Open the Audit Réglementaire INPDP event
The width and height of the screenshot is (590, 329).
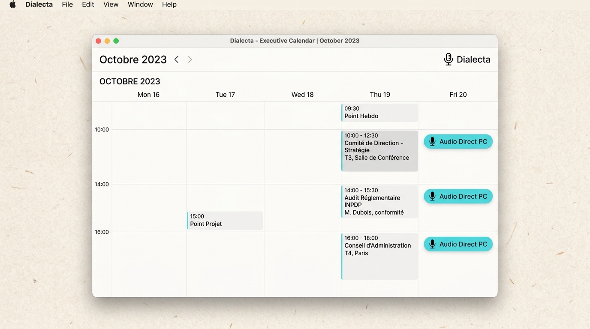tap(379, 202)
